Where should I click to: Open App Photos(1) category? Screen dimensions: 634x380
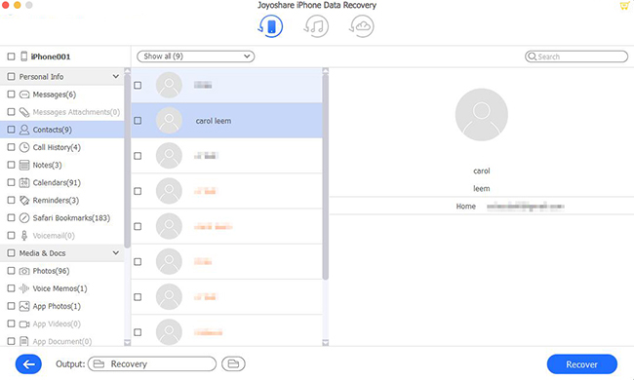57,306
